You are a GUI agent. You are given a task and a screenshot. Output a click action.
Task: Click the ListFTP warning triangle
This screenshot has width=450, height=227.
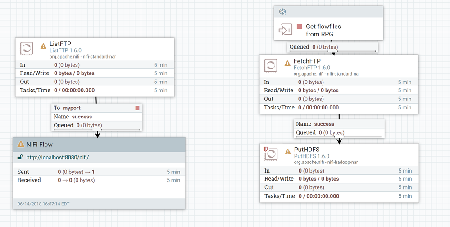coord(43,45)
